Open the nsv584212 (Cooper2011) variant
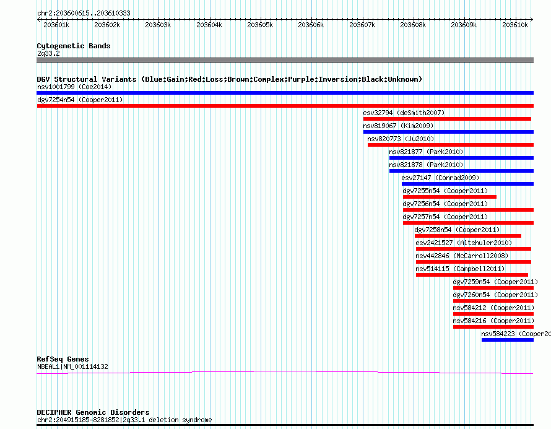This screenshot has width=551, height=429. pyautogui.click(x=493, y=308)
